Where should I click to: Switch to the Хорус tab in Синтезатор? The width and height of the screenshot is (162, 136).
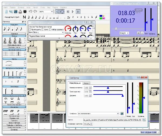86,83
